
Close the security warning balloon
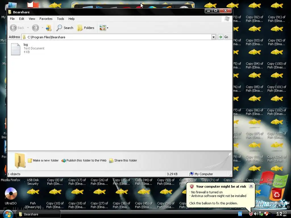pos(251,186)
